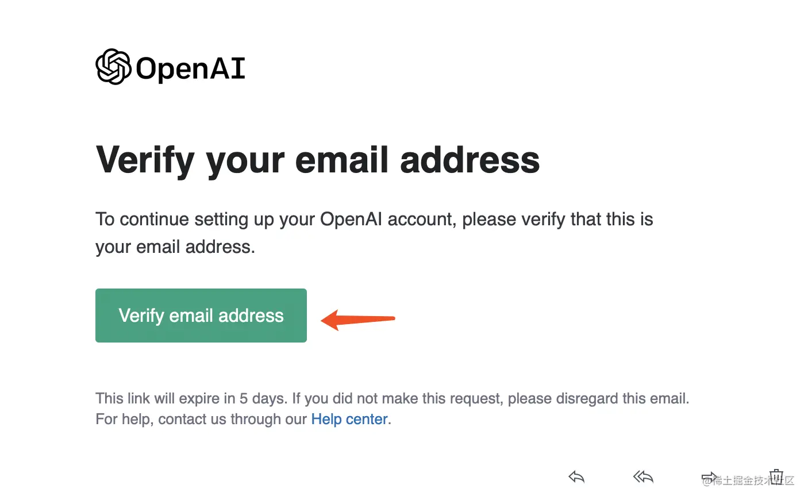Click the word "Verify" in the heading

[x=145, y=159]
